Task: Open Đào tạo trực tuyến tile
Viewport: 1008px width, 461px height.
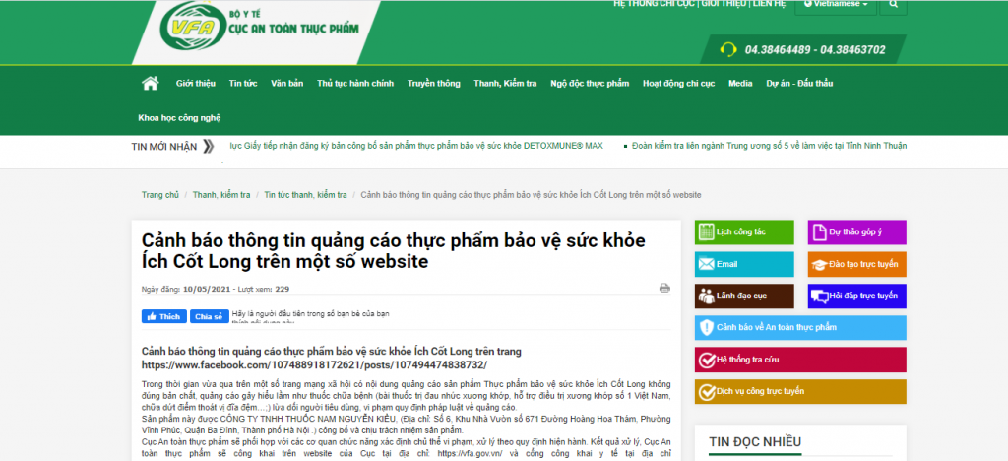Action: [856, 264]
